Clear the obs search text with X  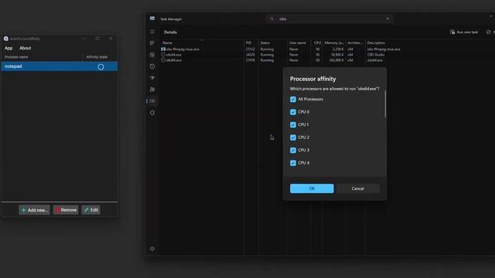tap(387, 19)
